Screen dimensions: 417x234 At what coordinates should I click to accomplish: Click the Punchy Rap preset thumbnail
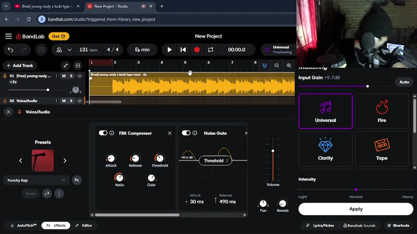[43, 161]
